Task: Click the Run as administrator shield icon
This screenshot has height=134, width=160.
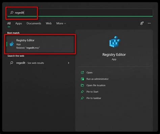Action: tap(82, 79)
